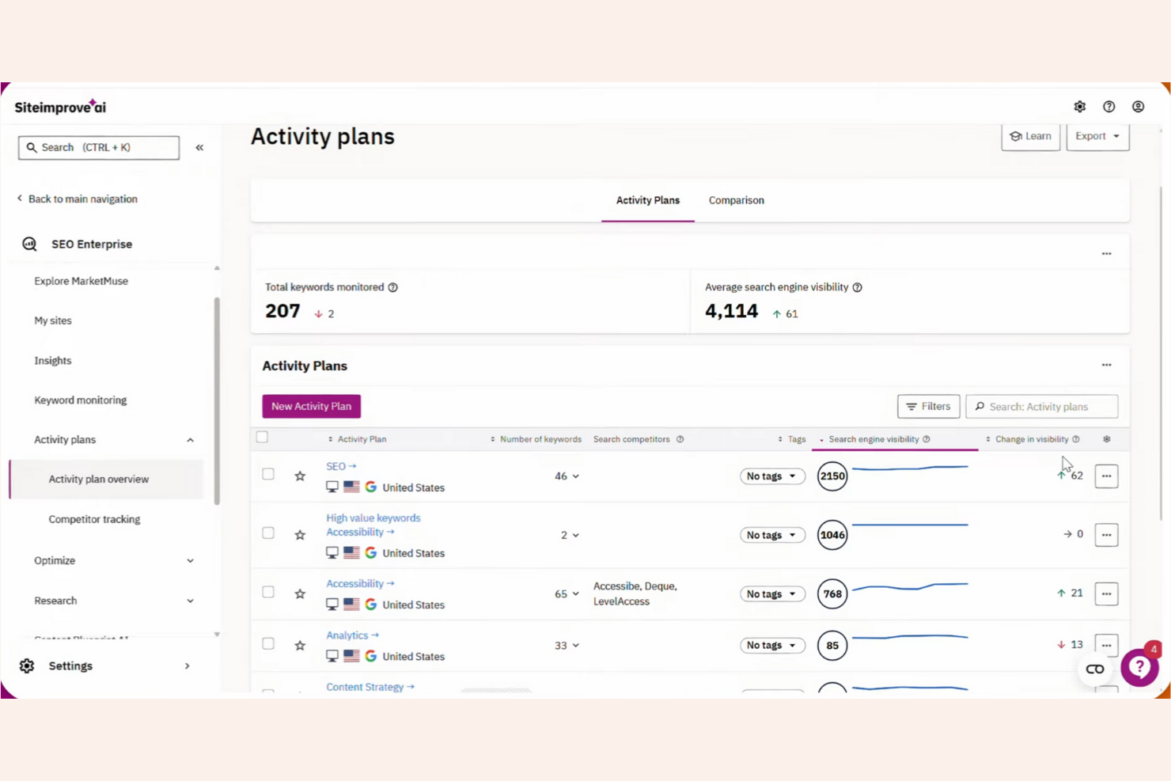Check the SEO plan row checkbox
Screen dimensions: 1171x781
(x=268, y=474)
